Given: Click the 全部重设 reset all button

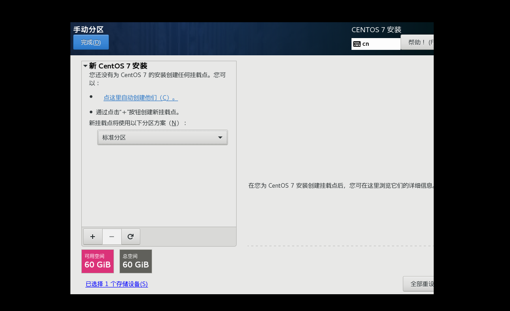Looking at the screenshot, I should (x=418, y=284).
